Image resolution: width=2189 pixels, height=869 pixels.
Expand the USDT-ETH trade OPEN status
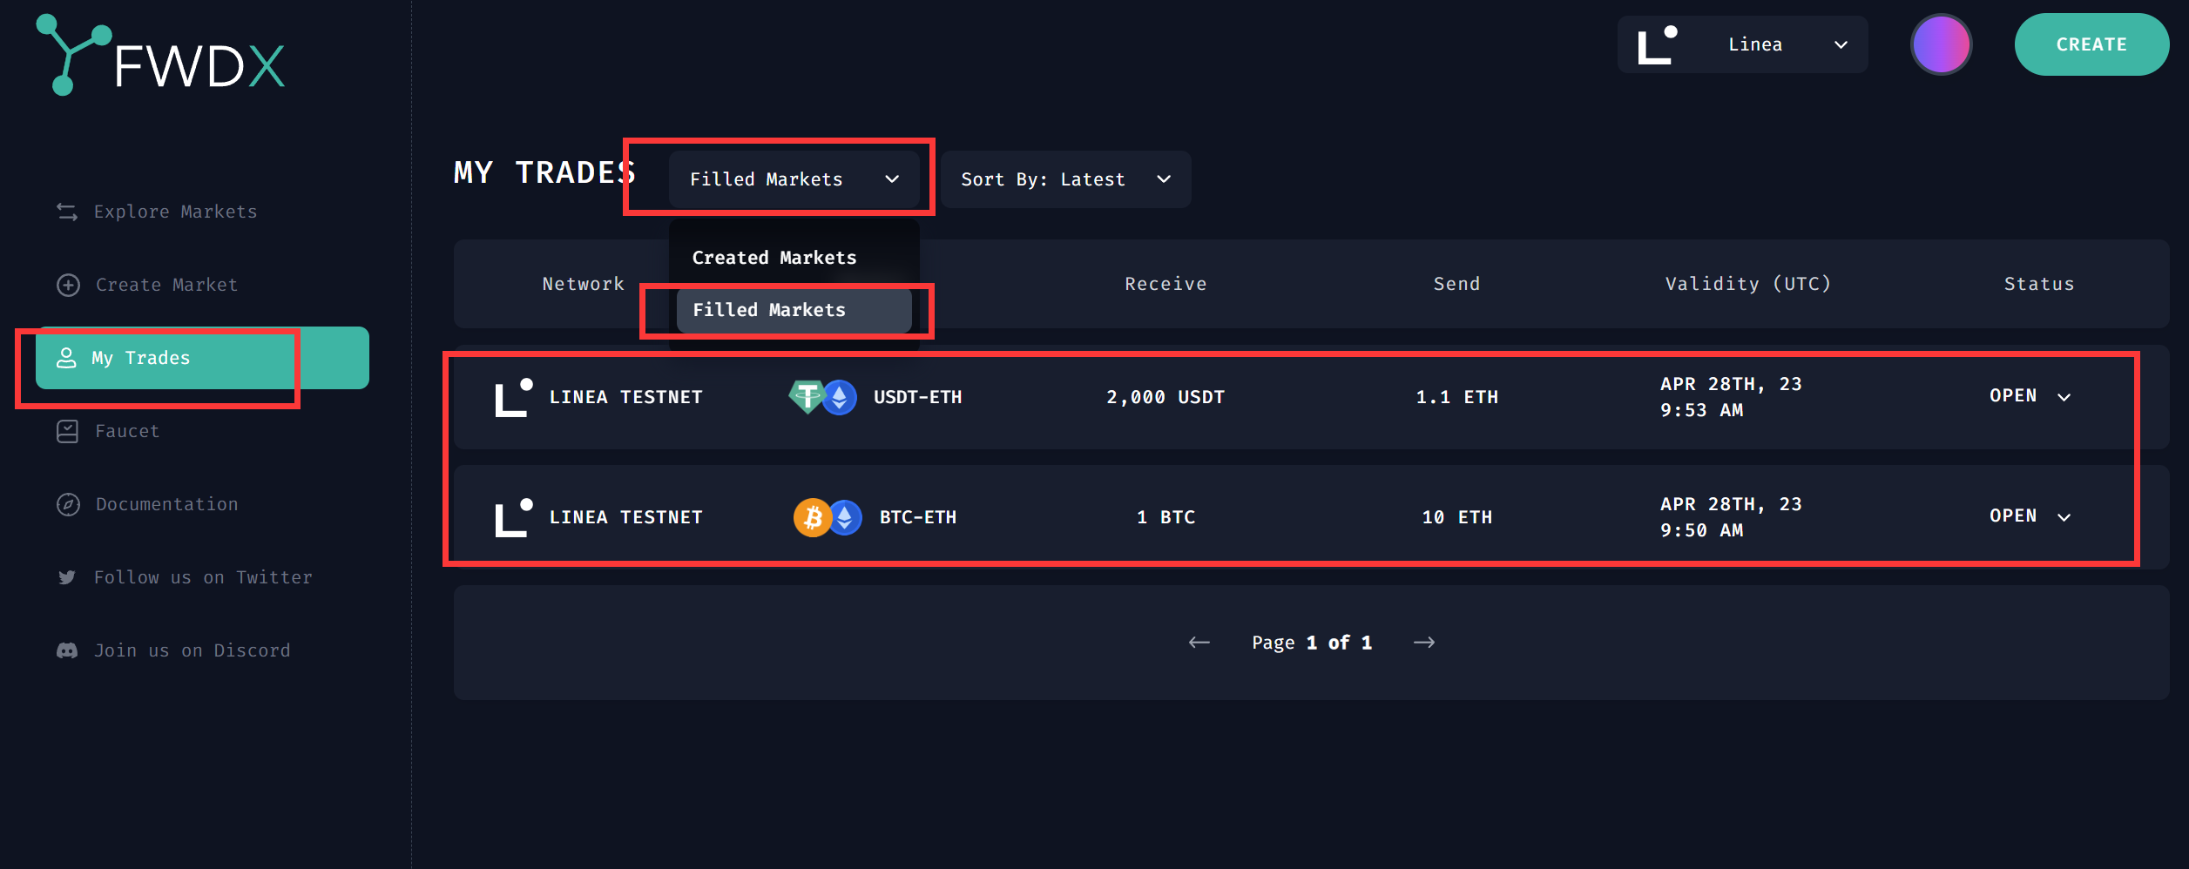tap(2064, 397)
